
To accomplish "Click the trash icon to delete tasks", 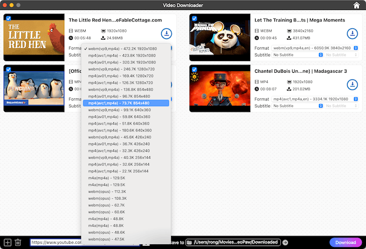I will pyautogui.click(x=18, y=242).
